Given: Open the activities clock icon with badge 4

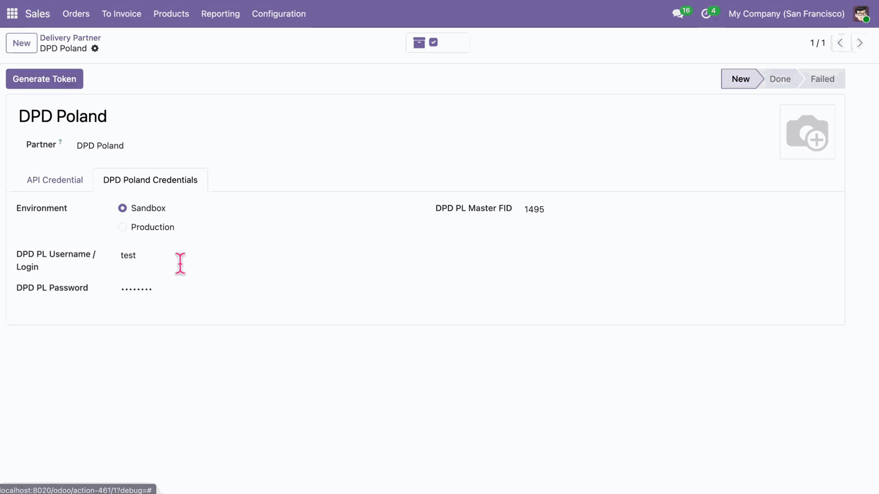Looking at the screenshot, I should pos(706,14).
